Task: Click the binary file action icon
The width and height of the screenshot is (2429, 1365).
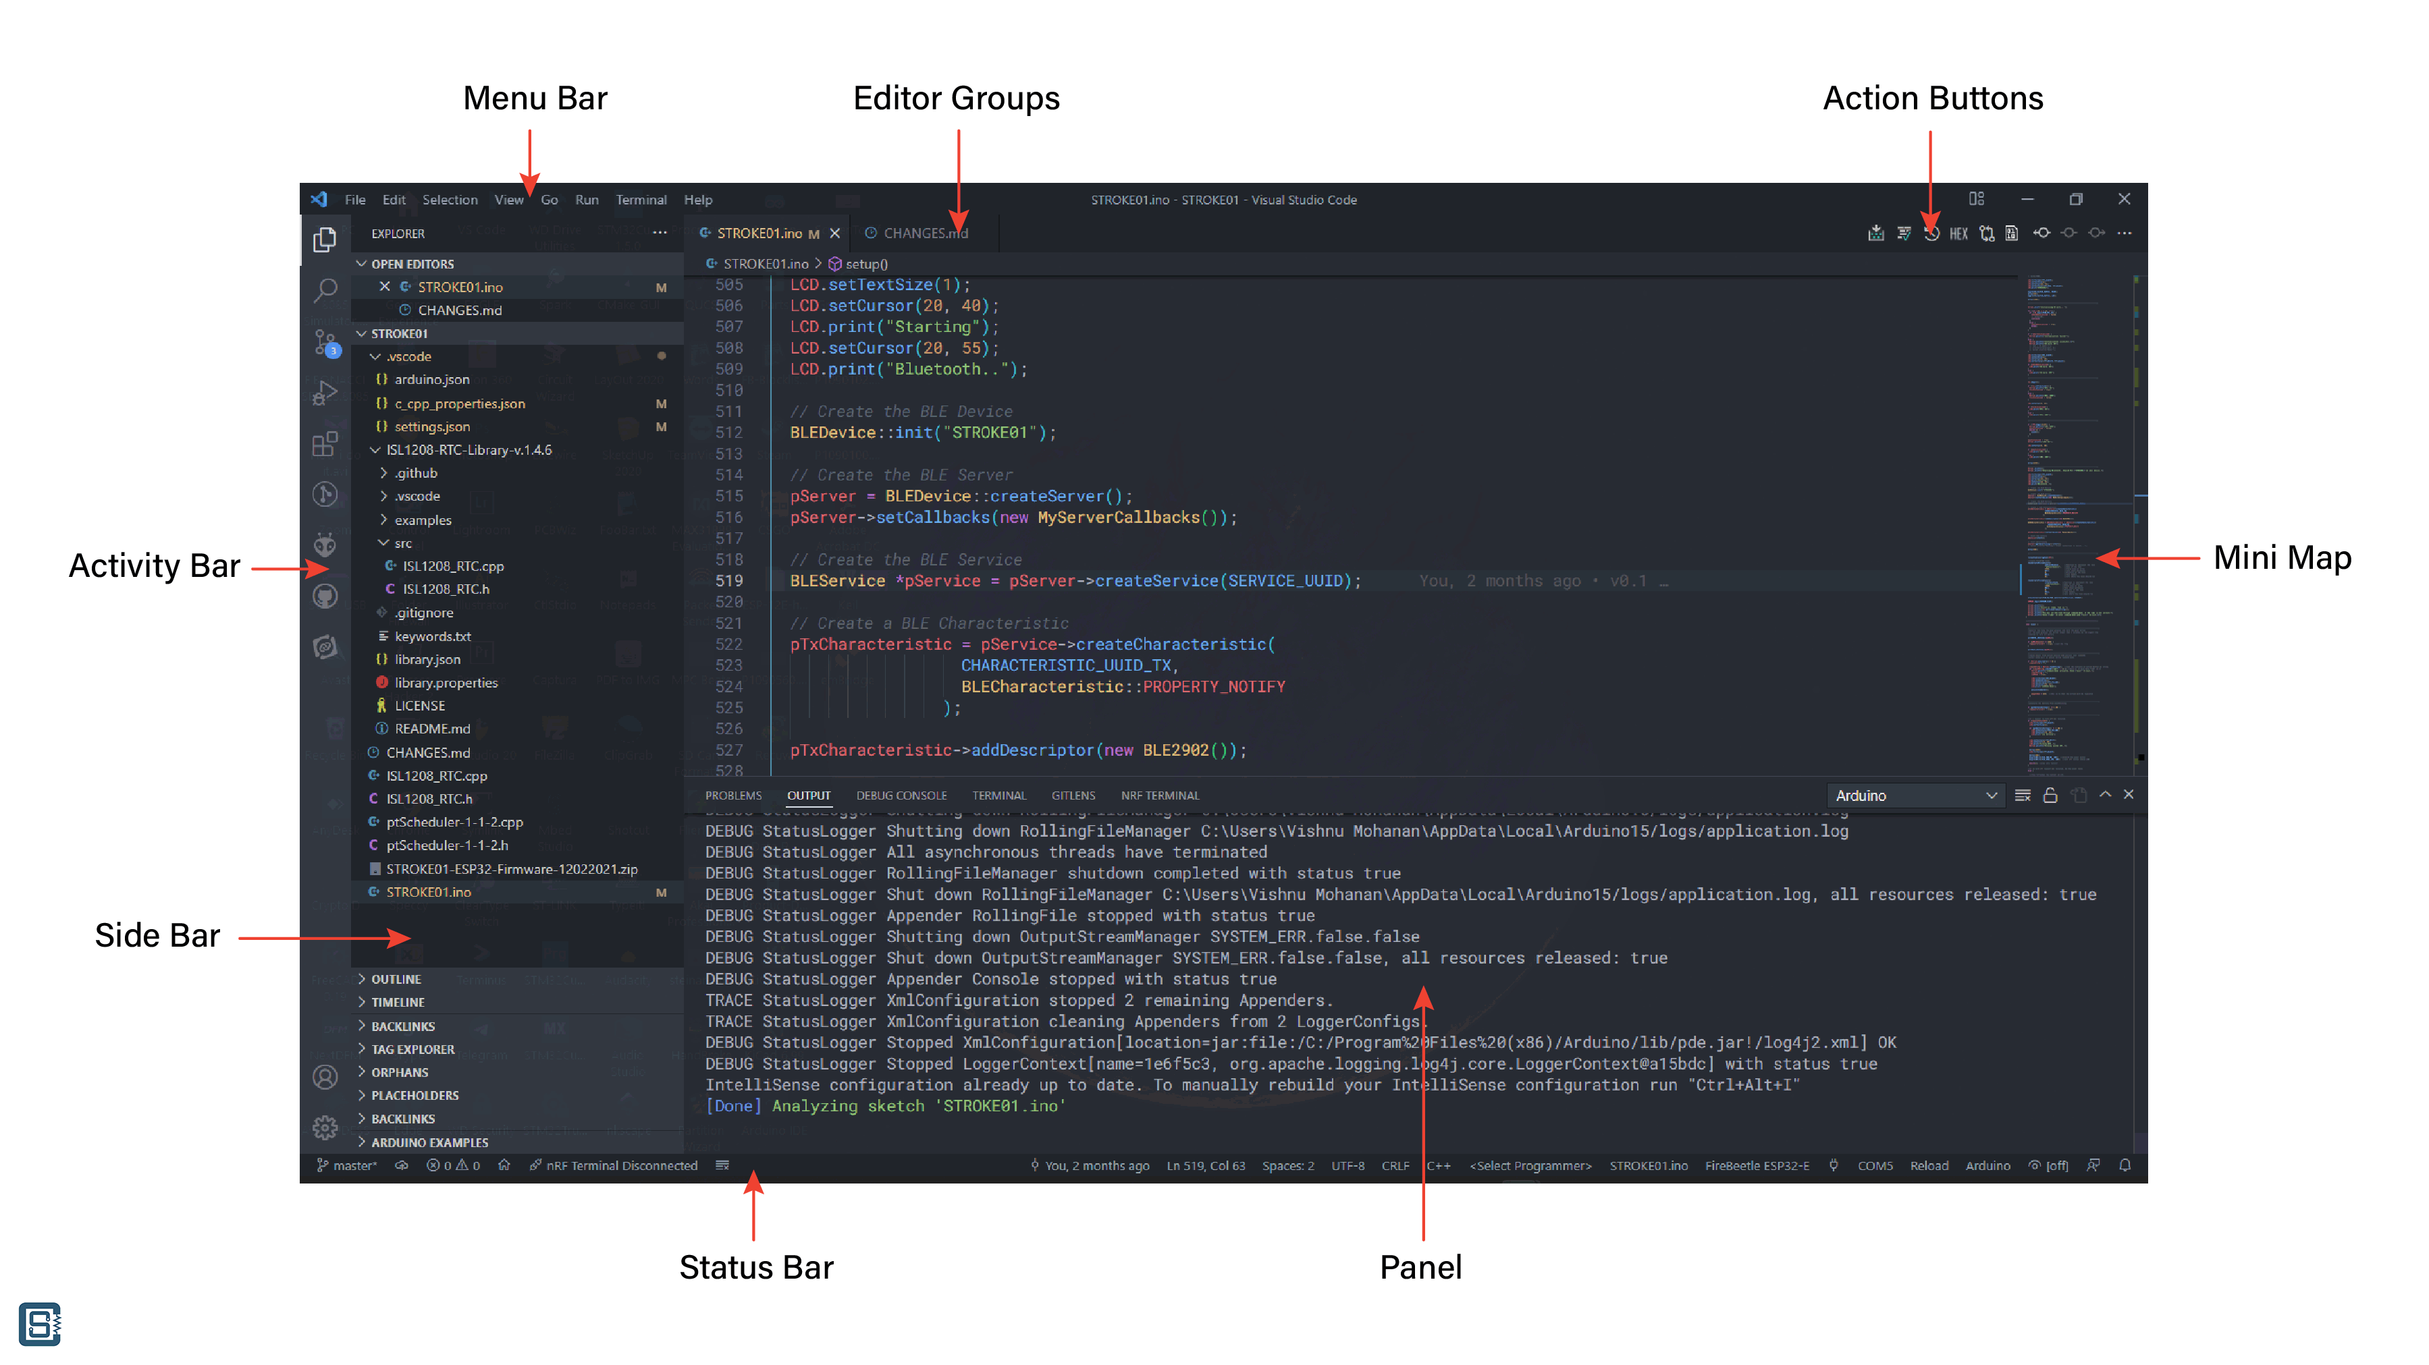Action: 2012,233
